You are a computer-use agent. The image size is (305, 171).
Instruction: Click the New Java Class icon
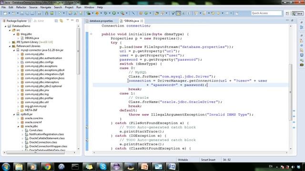pos(146,13)
